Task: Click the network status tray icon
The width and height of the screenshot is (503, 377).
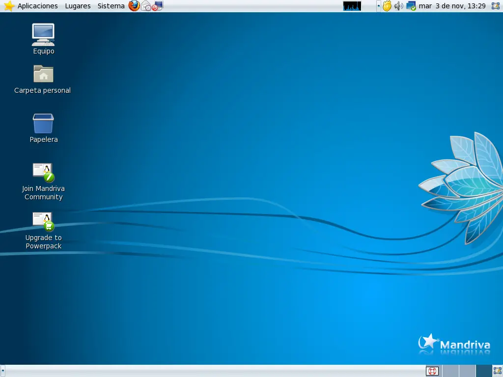Action: coord(411,6)
